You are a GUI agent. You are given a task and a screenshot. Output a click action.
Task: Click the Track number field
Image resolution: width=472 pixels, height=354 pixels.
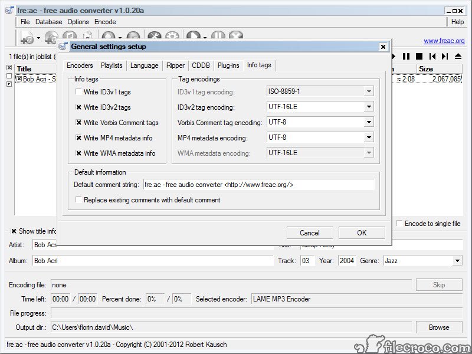(307, 261)
